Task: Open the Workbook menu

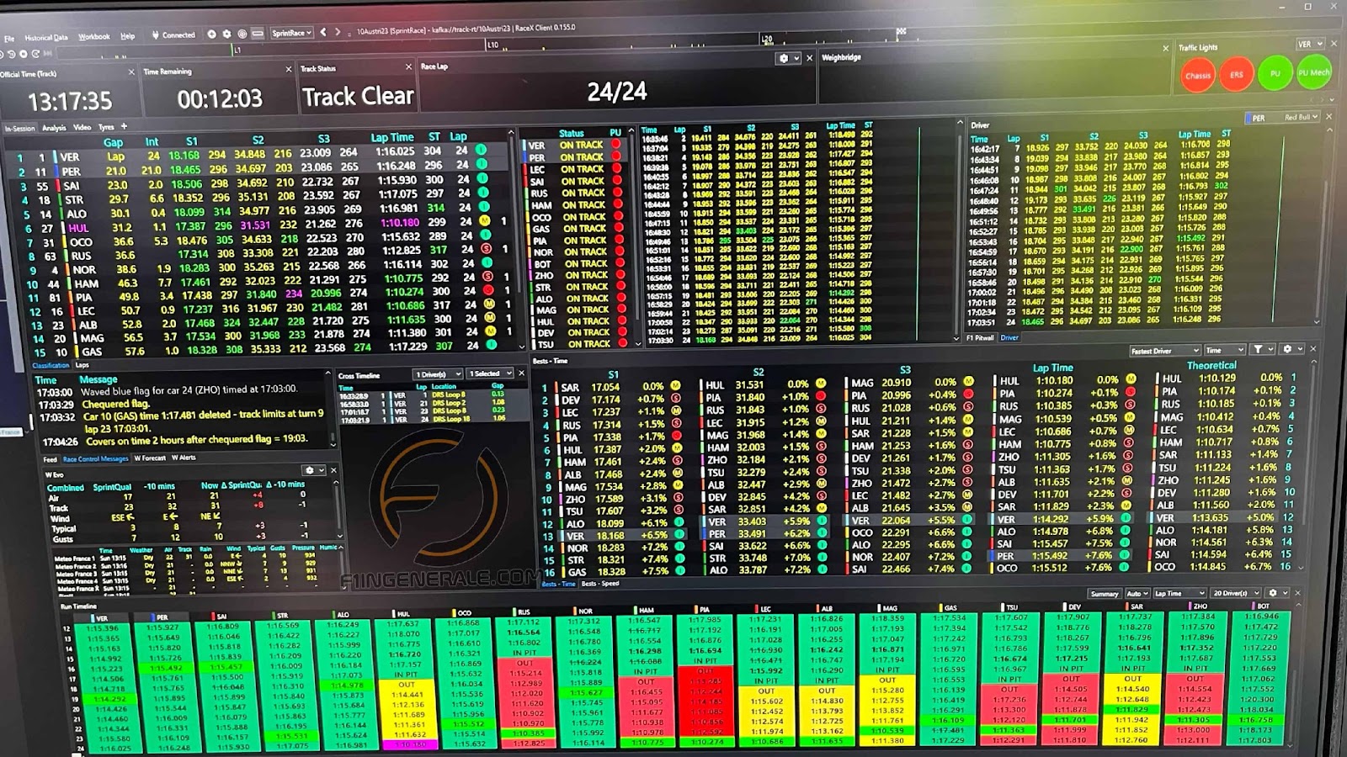Action: (93, 37)
